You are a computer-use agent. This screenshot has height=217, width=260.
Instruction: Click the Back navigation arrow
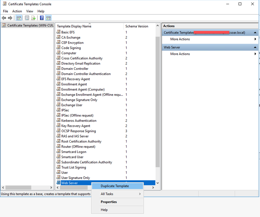click(4, 18)
